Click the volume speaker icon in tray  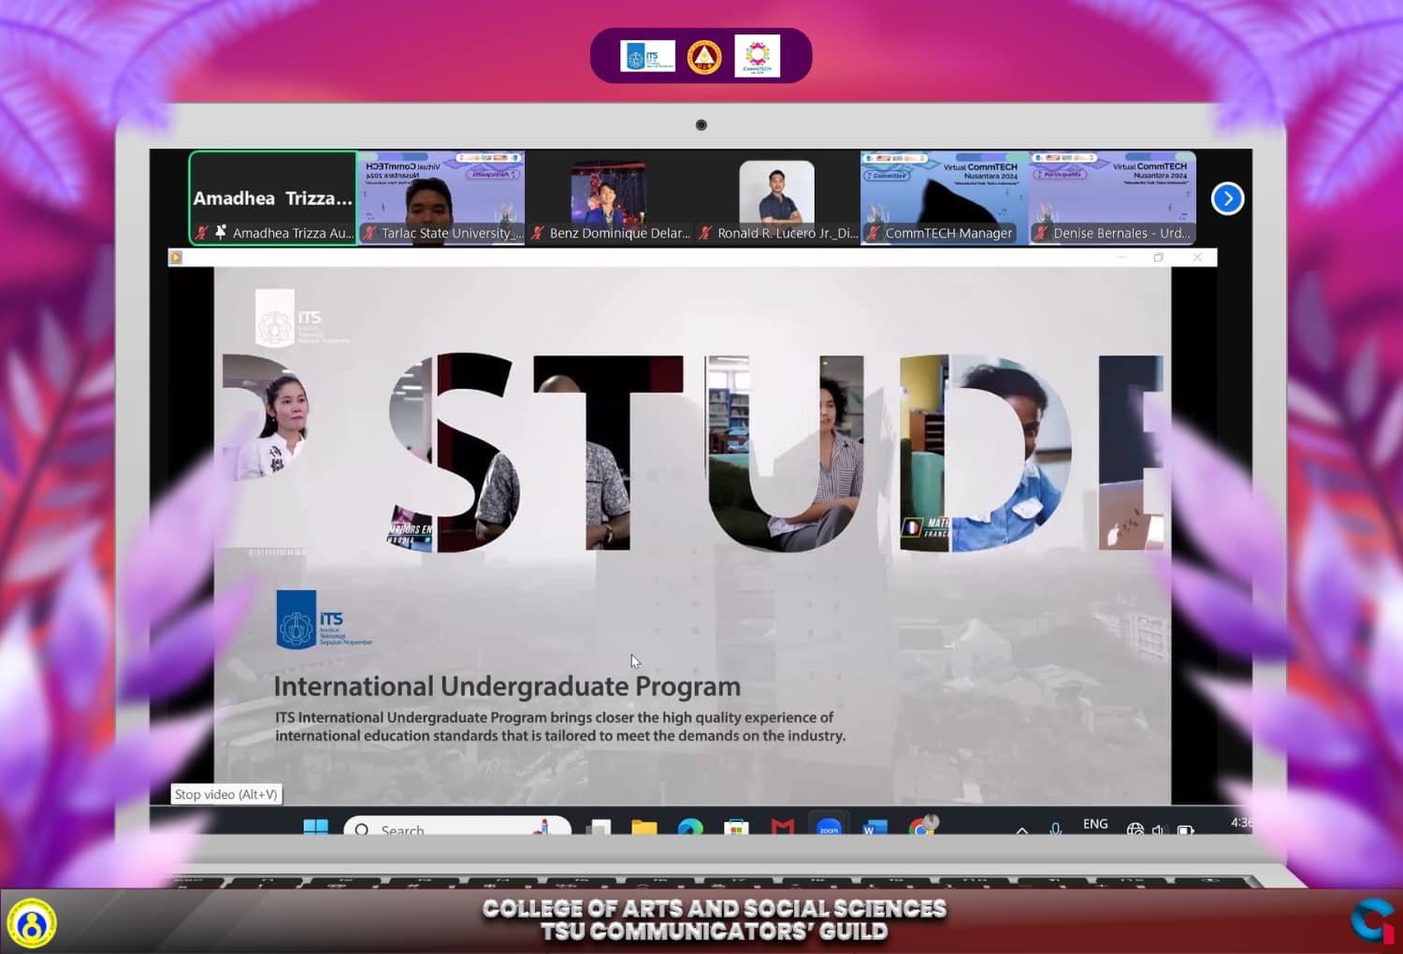click(x=1160, y=830)
